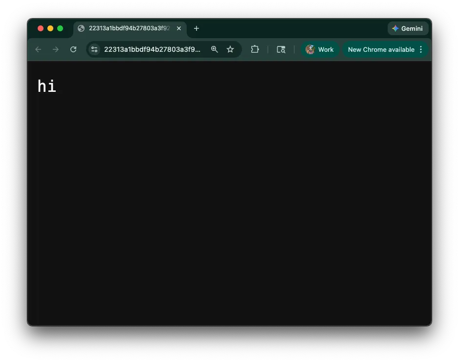Bookmark this page with the star icon
459x362 pixels.
click(x=230, y=49)
